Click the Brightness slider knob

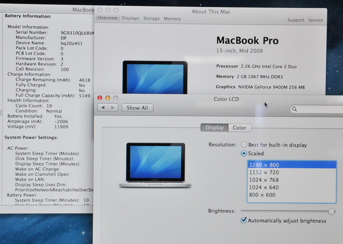click(x=331, y=211)
